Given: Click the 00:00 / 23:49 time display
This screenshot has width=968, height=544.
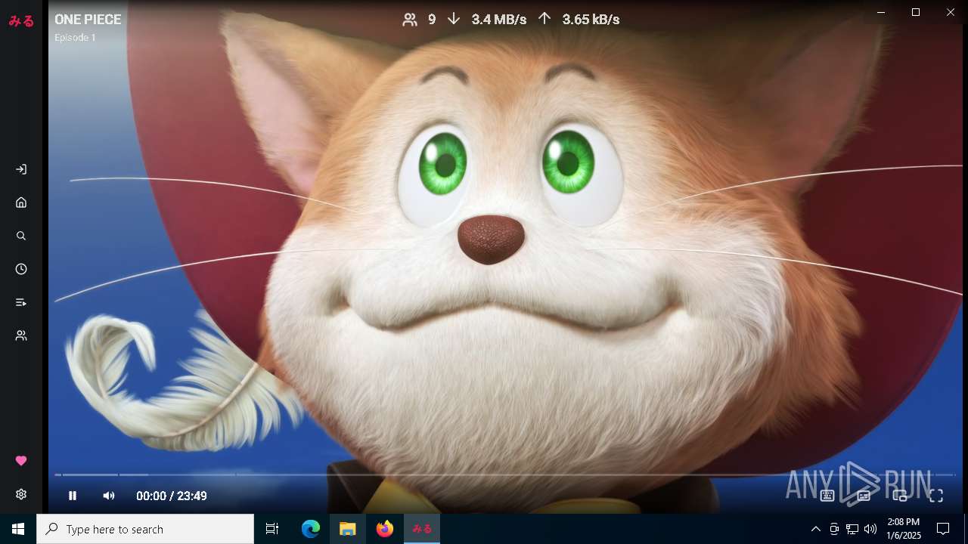Looking at the screenshot, I should pyautogui.click(x=172, y=496).
